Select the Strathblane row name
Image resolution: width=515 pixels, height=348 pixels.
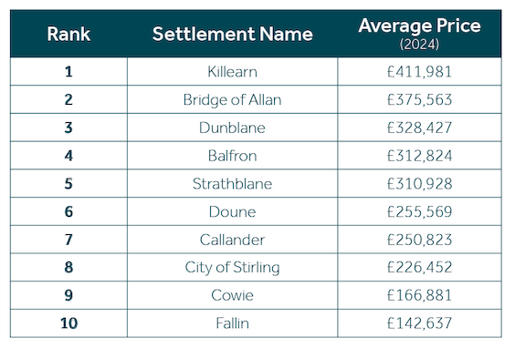point(232,183)
